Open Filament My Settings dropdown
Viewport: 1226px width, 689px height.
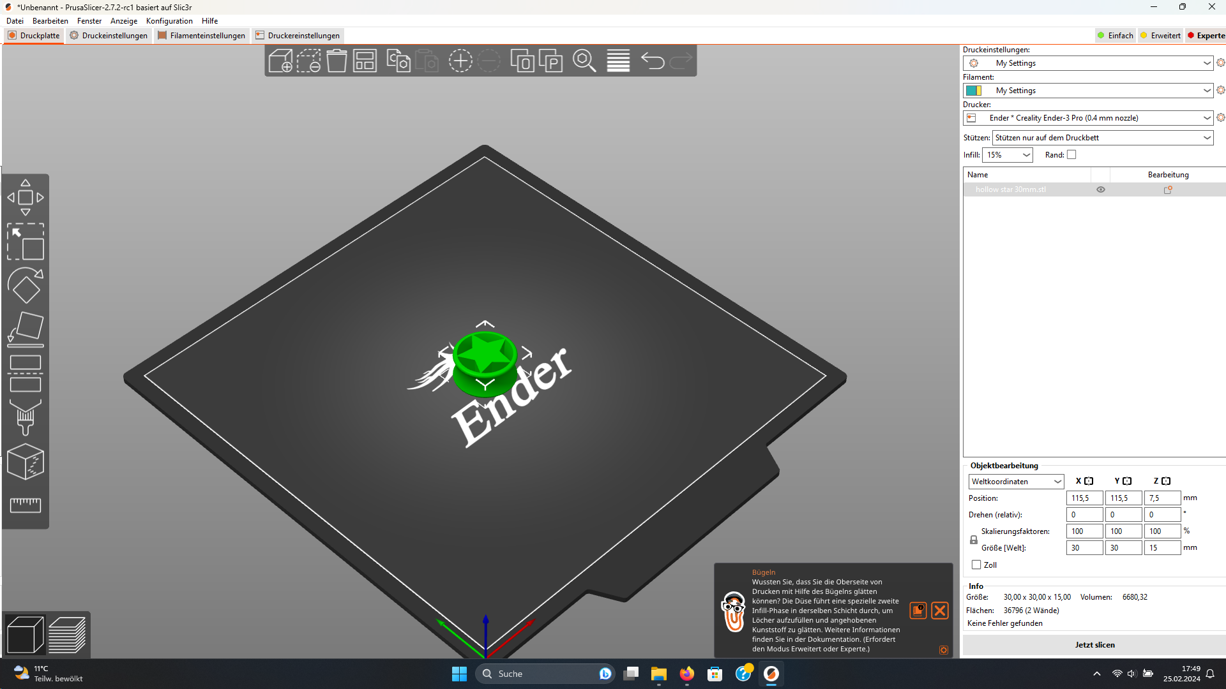point(1088,91)
